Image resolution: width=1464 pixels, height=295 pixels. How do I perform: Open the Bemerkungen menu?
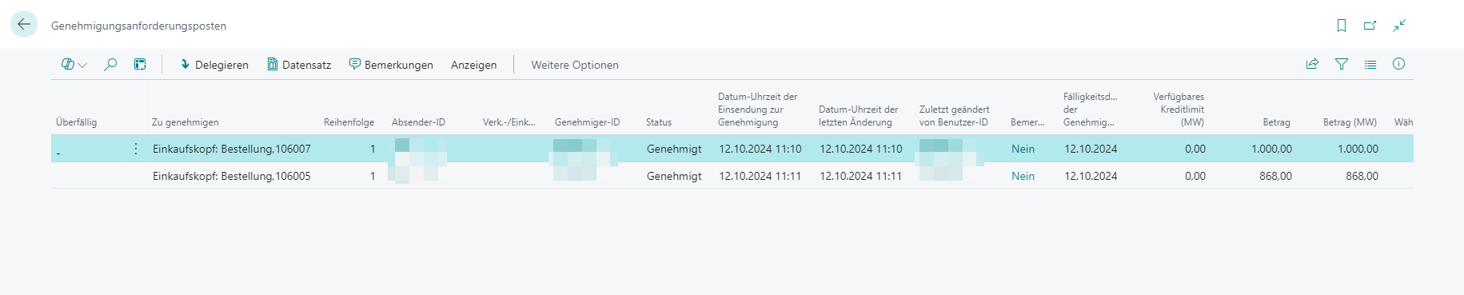tap(391, 65)
